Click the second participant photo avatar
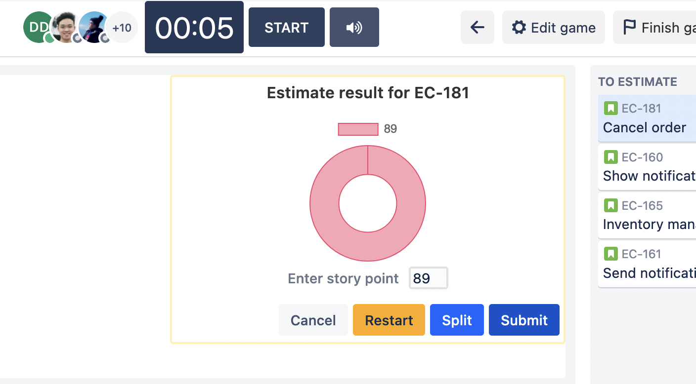 point(66,27)
